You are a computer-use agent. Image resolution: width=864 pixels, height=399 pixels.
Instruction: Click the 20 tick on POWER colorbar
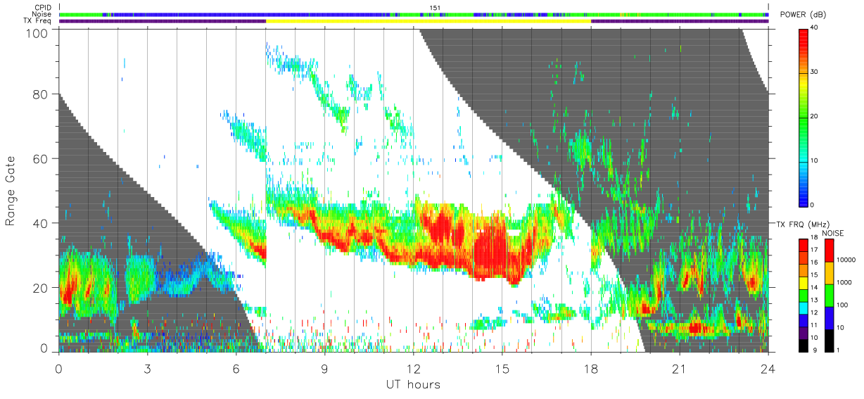815,116
